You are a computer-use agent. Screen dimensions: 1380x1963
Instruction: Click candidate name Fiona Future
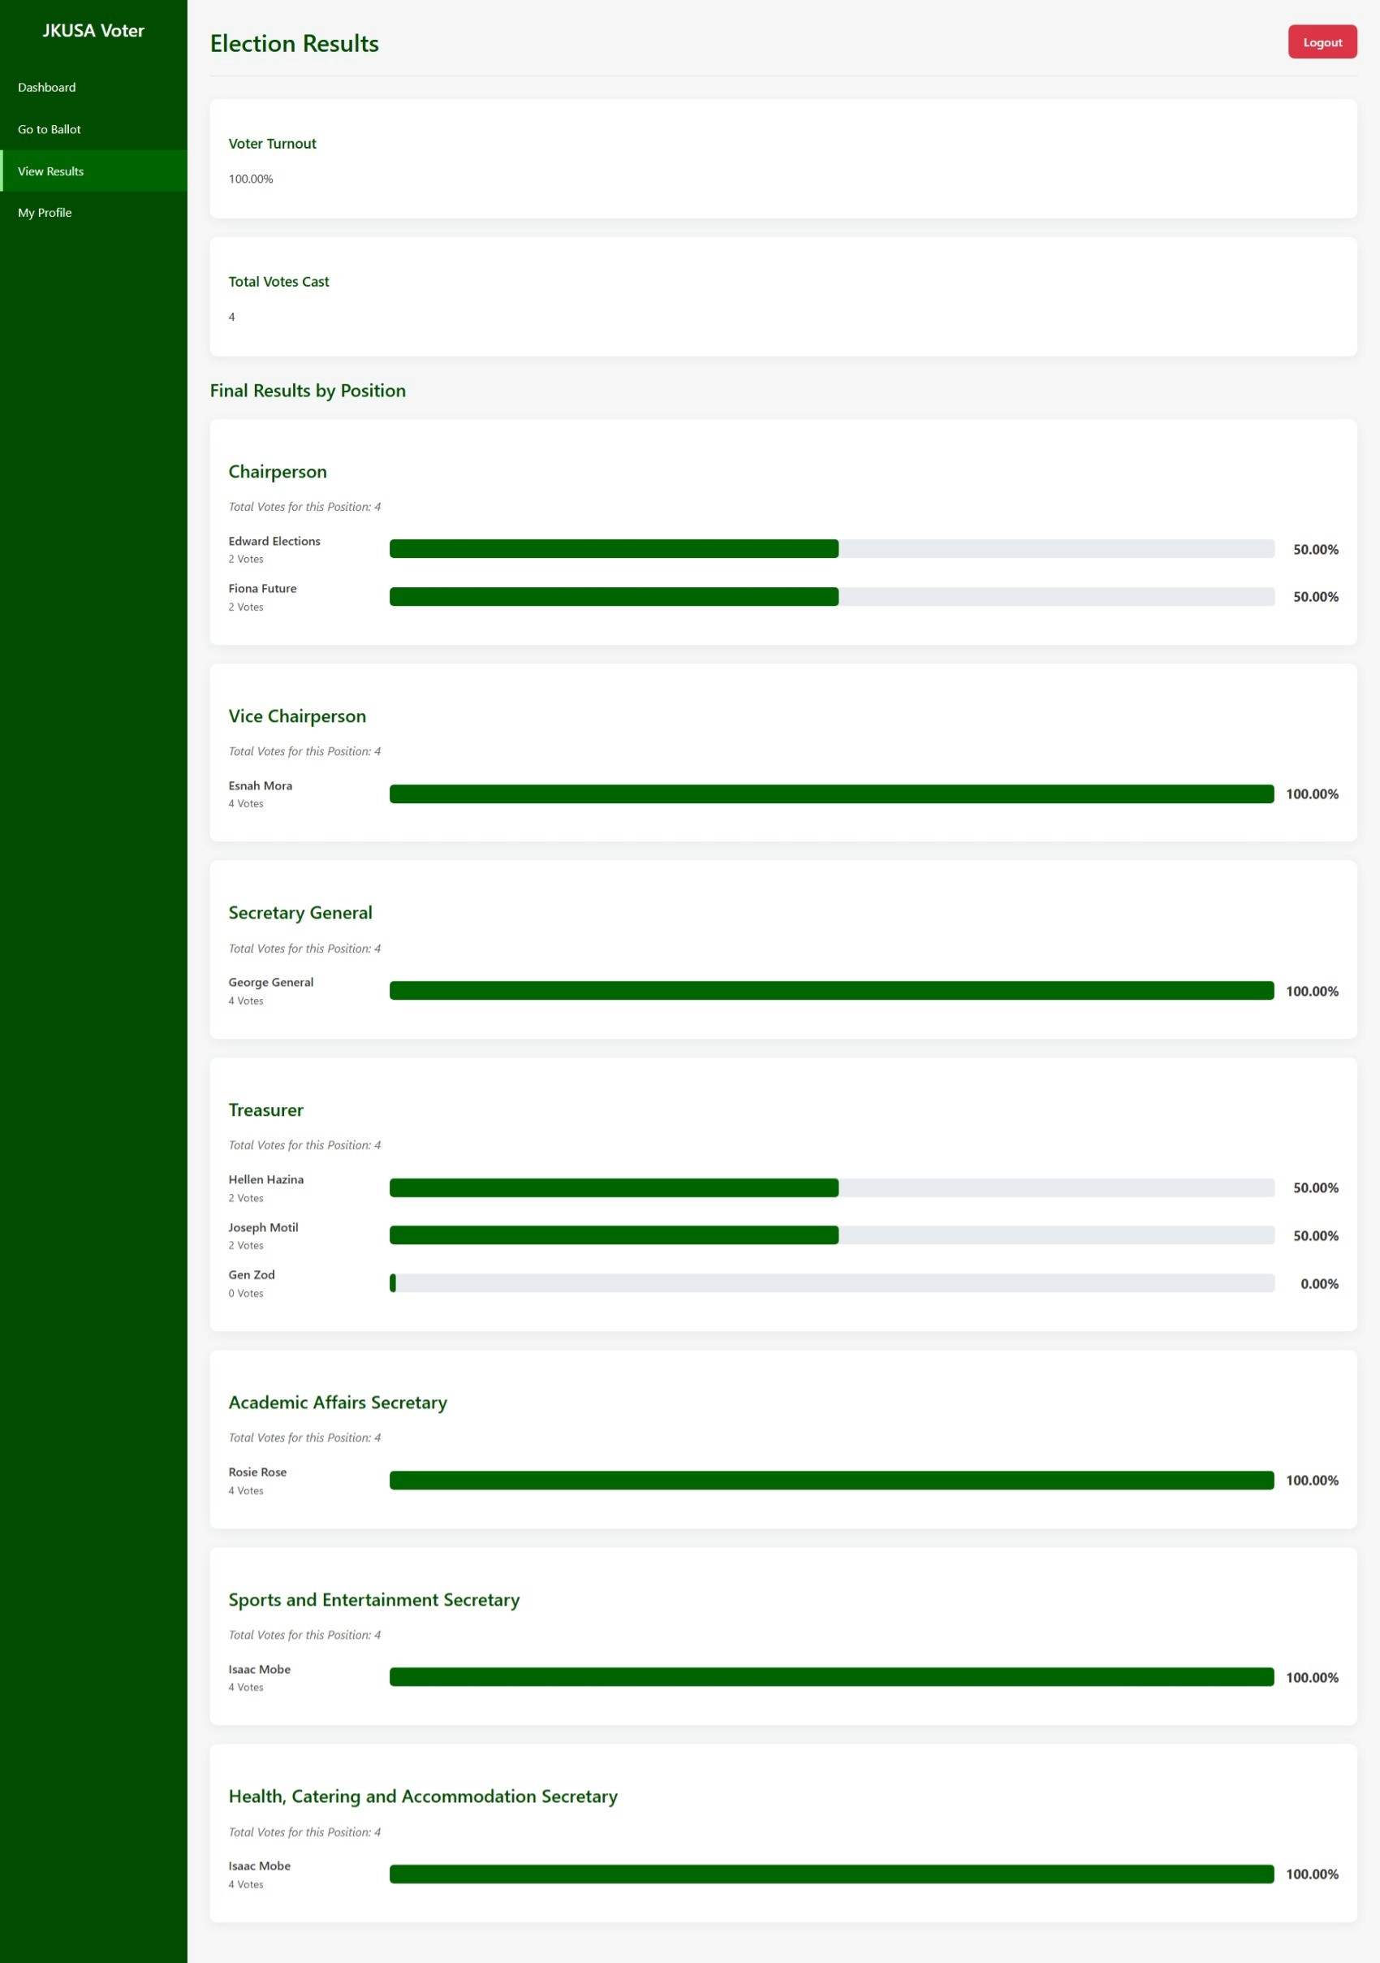[x=262, y=588]
